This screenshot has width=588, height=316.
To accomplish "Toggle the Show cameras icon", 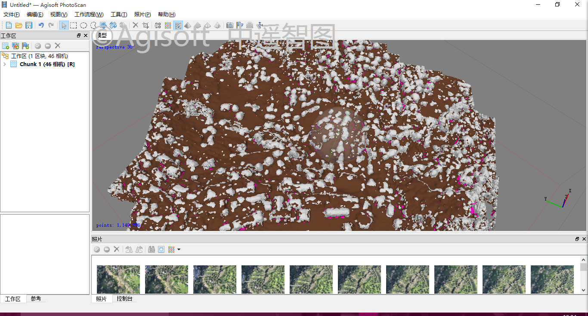I will [x=230, y=25].
